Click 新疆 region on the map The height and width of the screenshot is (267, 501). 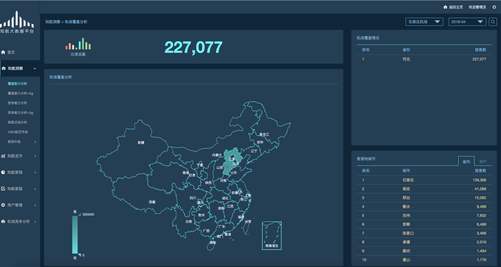pos(141,142)
